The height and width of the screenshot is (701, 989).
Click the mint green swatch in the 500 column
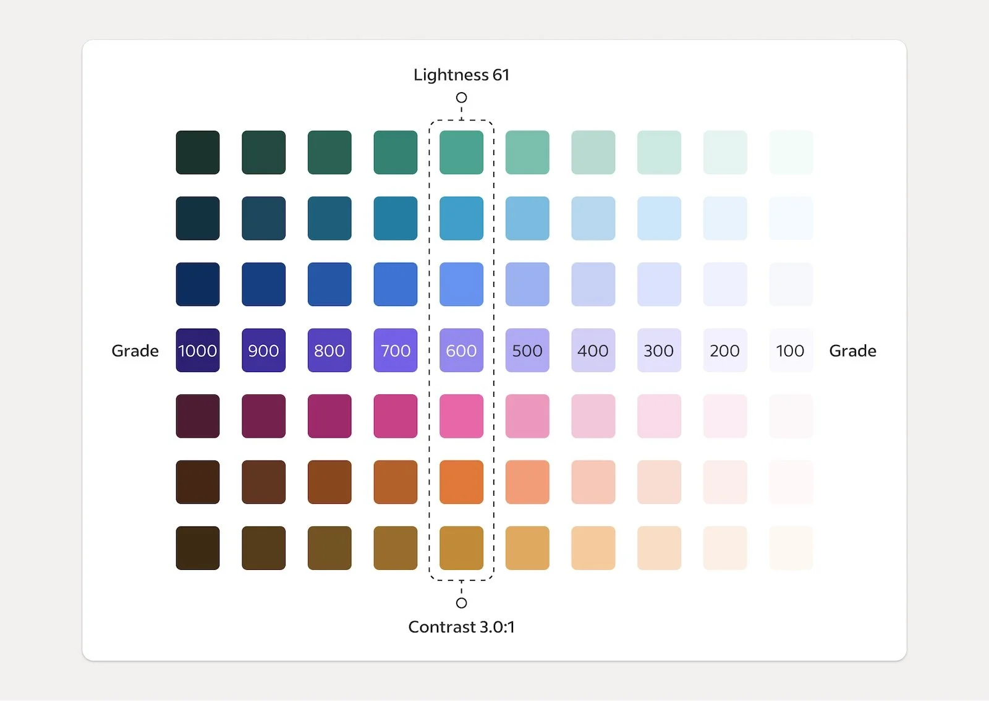[527, 153]
